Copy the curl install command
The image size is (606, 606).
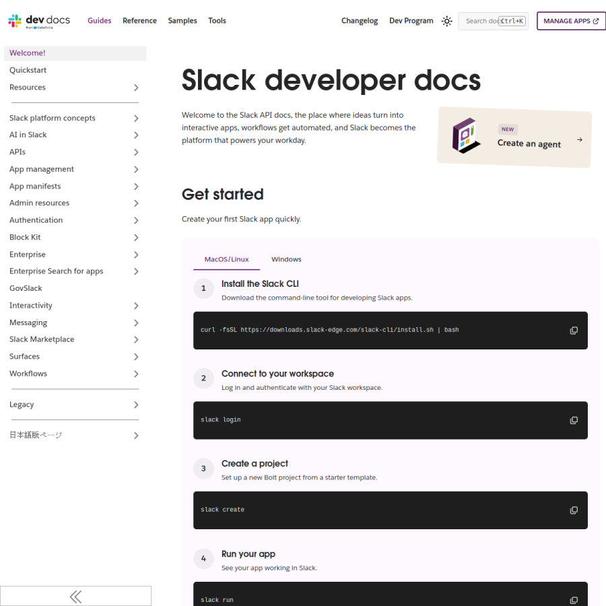click(574, 331)
